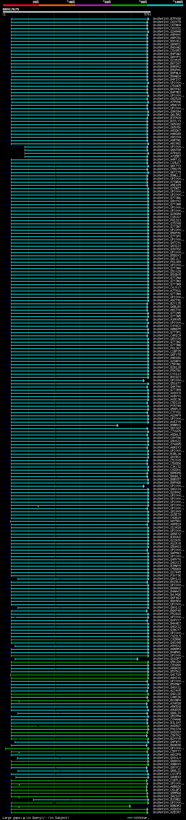The image size is (186, 820).
Task: Select the UniRef100_A9ZT91 label
Action: [x=167, y=300]
